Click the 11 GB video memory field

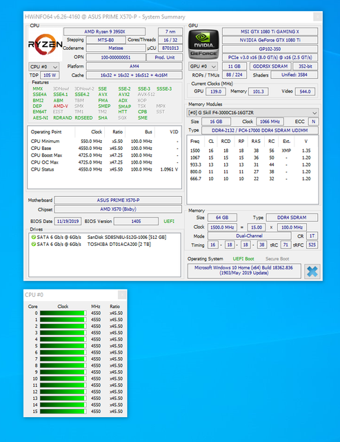pyautogui.click(x=234, y=66)
